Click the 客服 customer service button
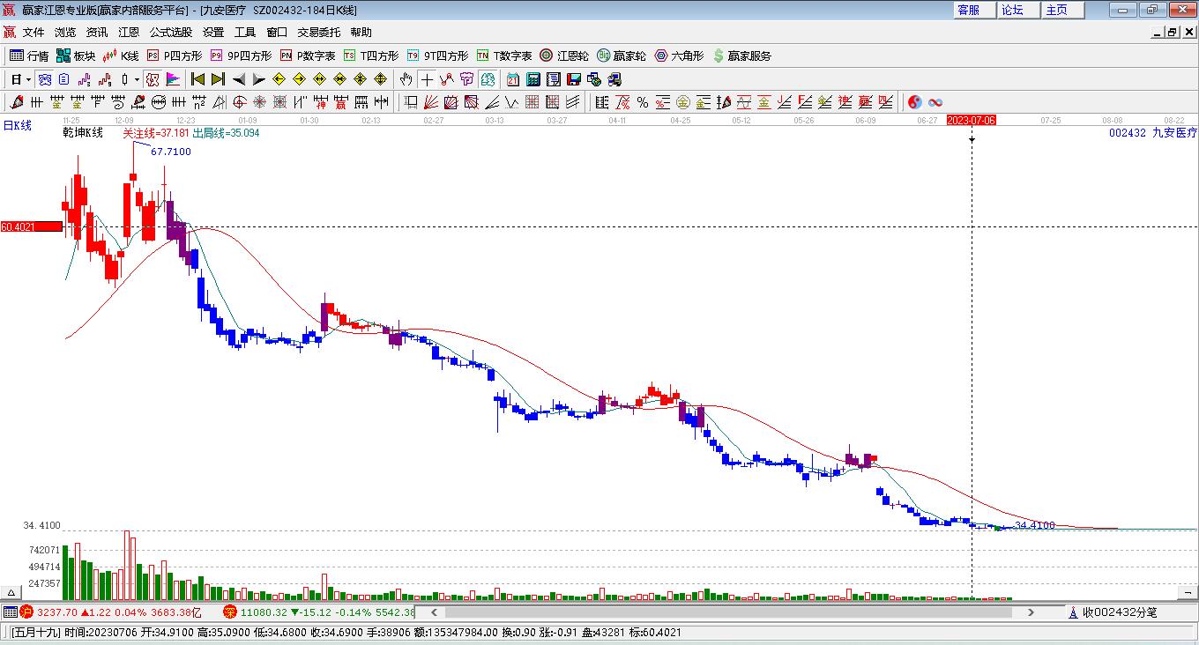The height and width of the screenshot is (645, 1199). [968, 10]
